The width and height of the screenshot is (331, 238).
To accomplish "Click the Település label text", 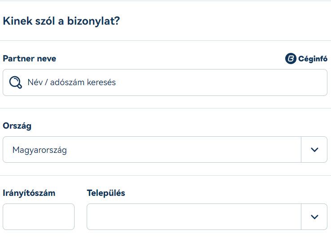I will tap(106, 193).
